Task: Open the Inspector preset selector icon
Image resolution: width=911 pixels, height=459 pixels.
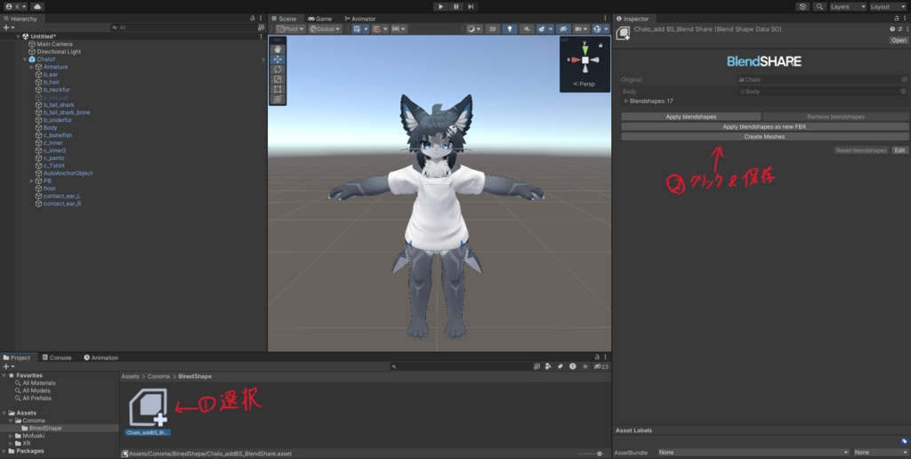Action: tap(900, 28)
